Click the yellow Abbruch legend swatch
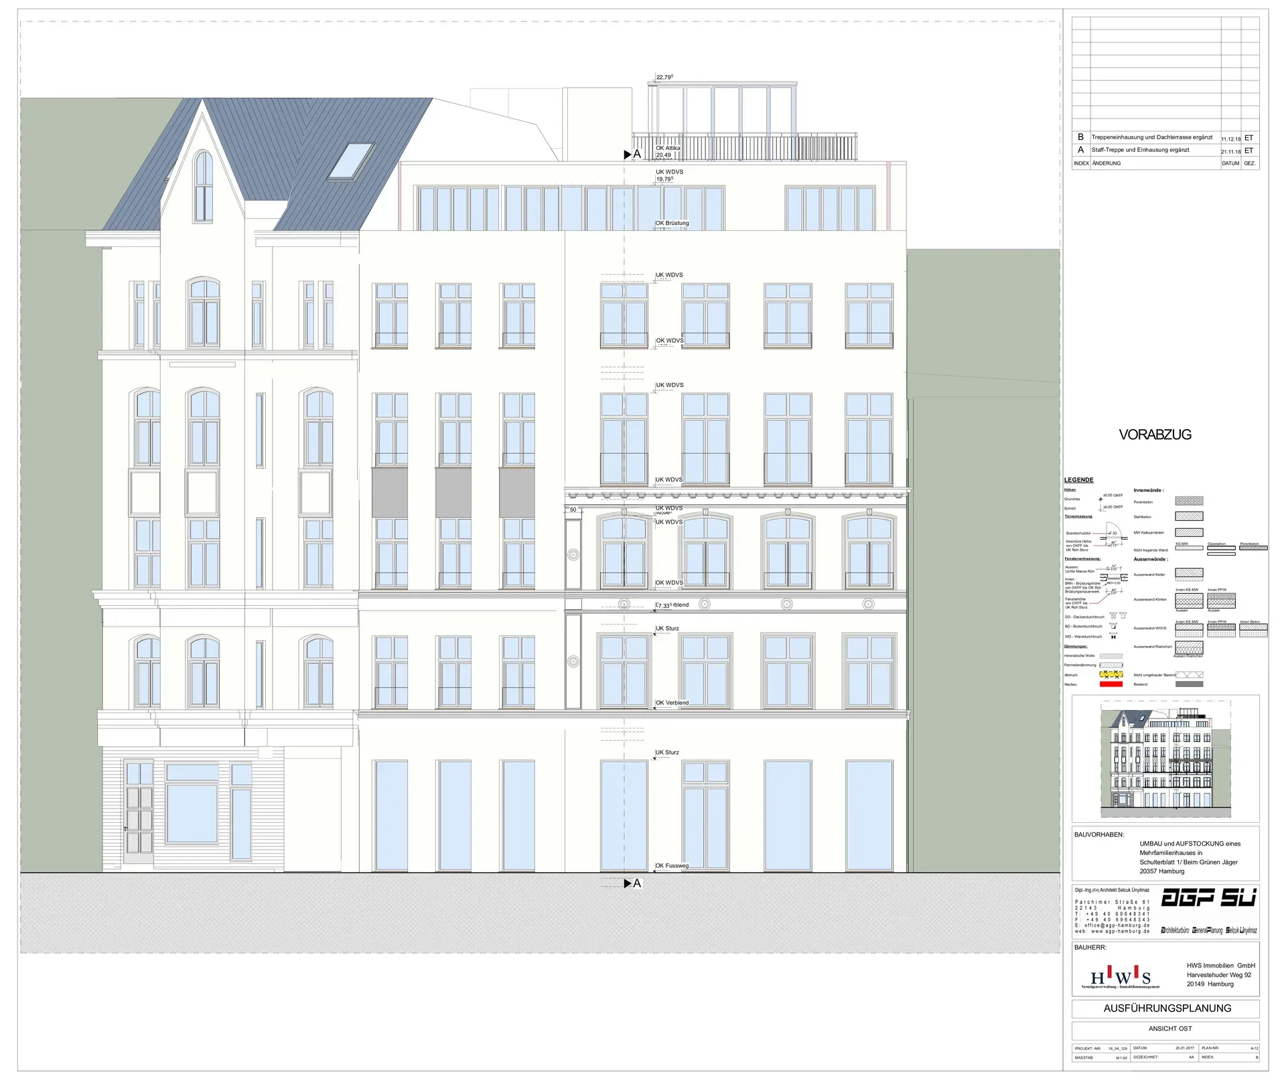Viewport: 1286px width, 1080px height. [x=1111, y=674]
